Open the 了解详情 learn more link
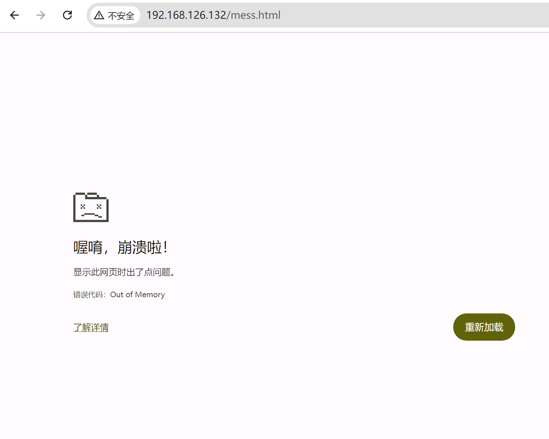Image resolution: width=549 pixels, height=439 pixels. click(x=91, y=327)
